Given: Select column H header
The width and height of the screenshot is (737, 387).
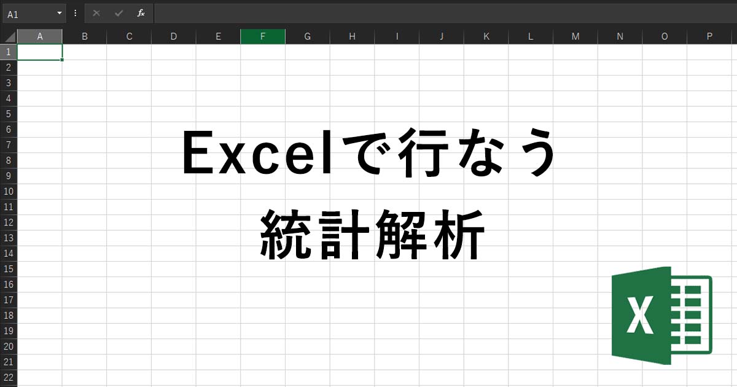Looking at the screenshot, I should tap(352, 36).
